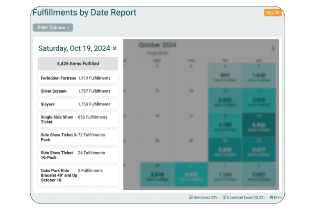Open Side Show Ticket 10-Pack row

tap(78, 155)
